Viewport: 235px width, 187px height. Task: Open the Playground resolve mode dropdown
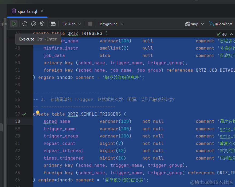click(x=111, y=24)
